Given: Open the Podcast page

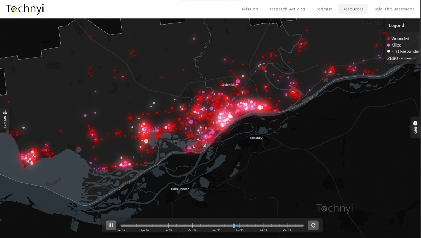Looking at the screenshot, I should (323, 9).
